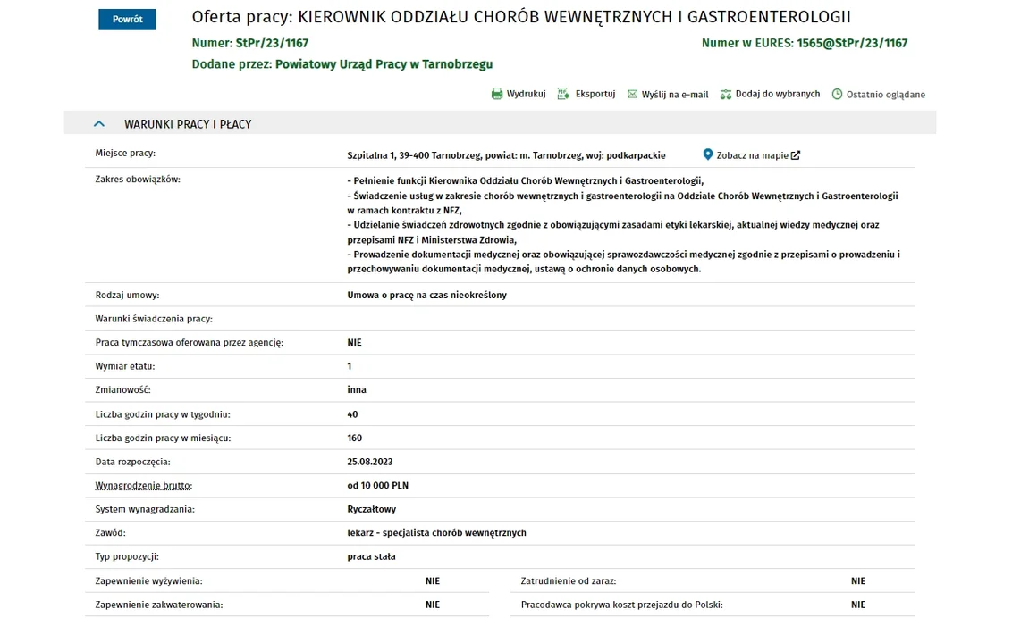Click Praca tymczasowa oferowana przez agencję label
This screenshot has height=643, width=1029.
pos(189,342)
